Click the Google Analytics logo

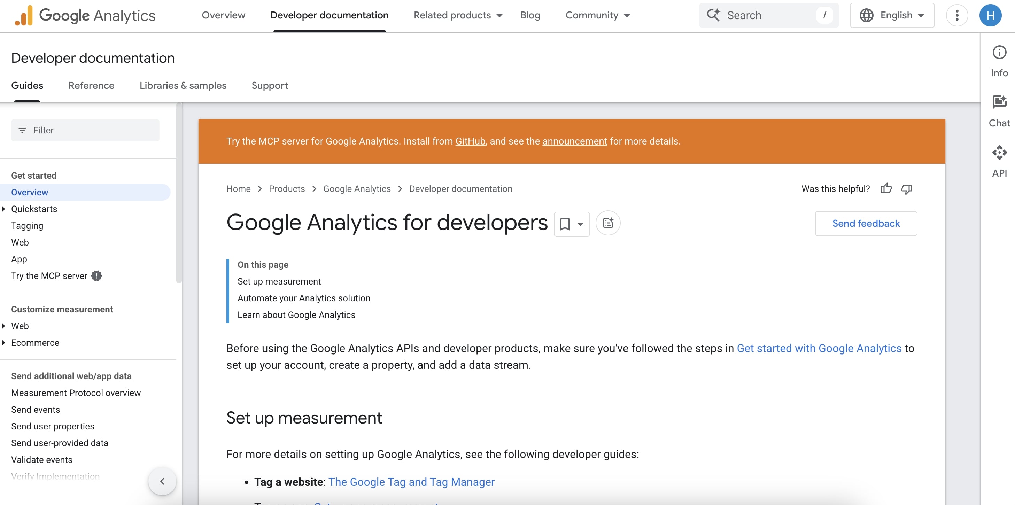coord(85,15)
